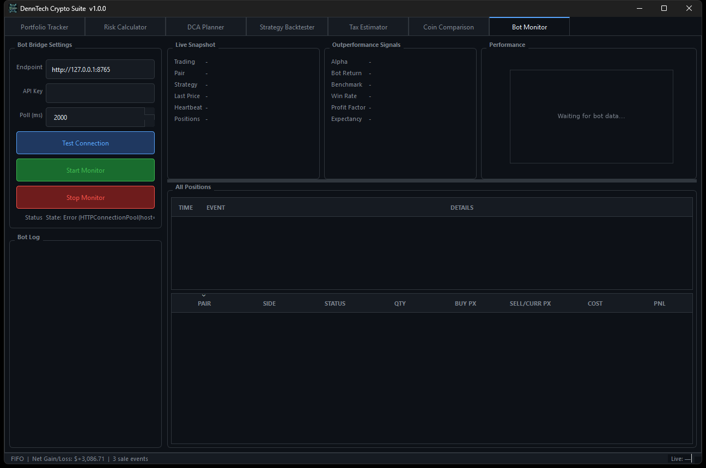
Task: Click into the API Key field
Action: [x=100, y=93]
